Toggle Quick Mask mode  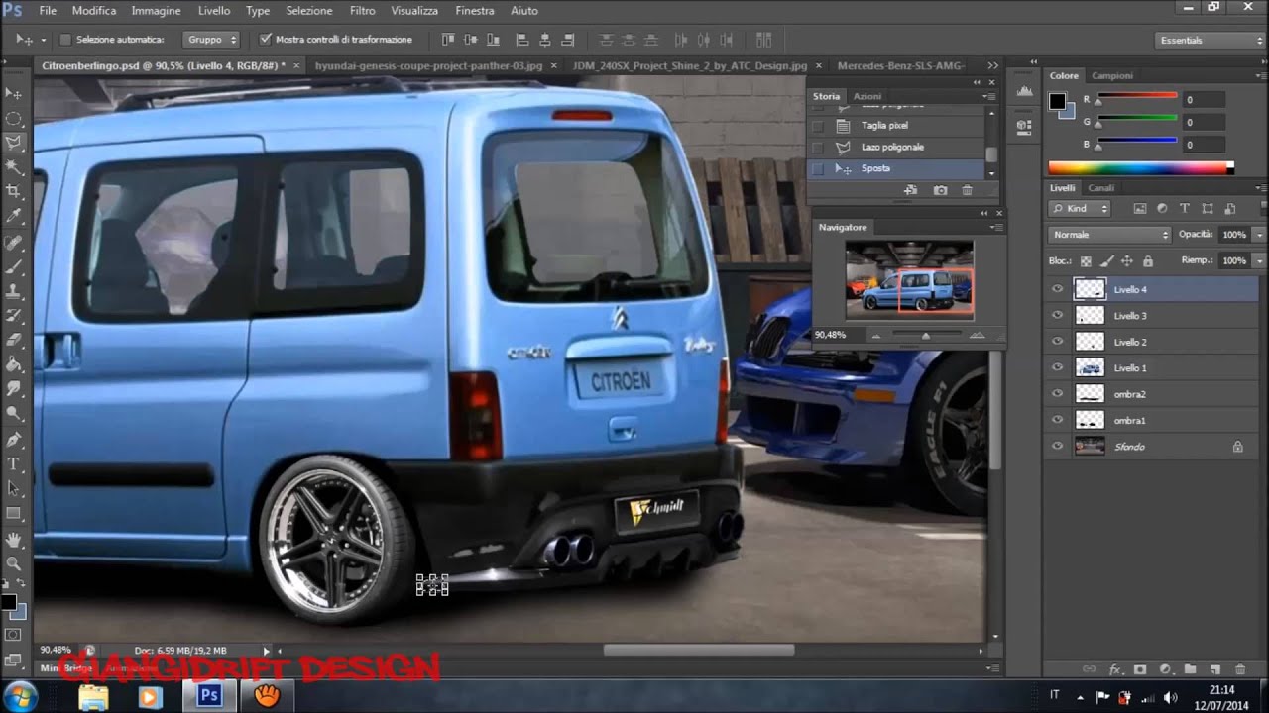(14, 635)
